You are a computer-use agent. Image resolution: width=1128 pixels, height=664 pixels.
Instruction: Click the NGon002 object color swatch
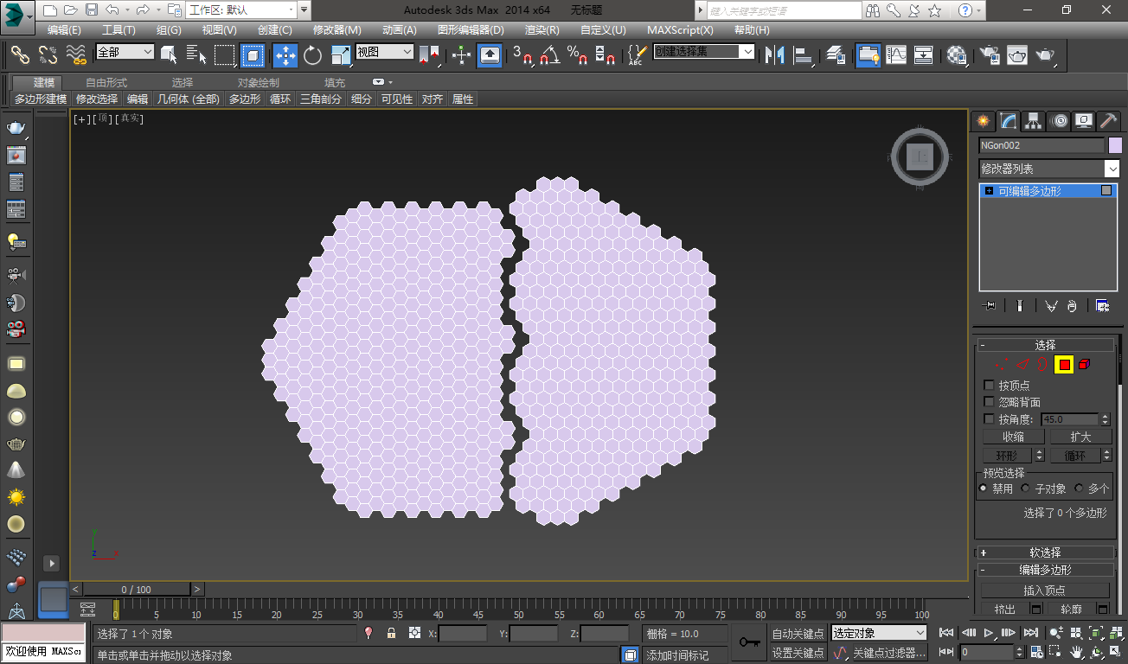coord(1115,145)
